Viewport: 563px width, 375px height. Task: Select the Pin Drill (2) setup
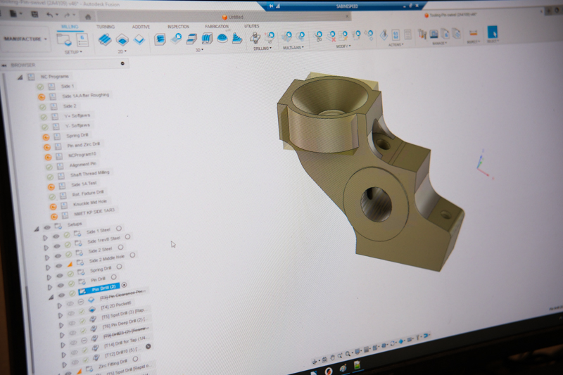pyautogui.click(x=103, y=288)
